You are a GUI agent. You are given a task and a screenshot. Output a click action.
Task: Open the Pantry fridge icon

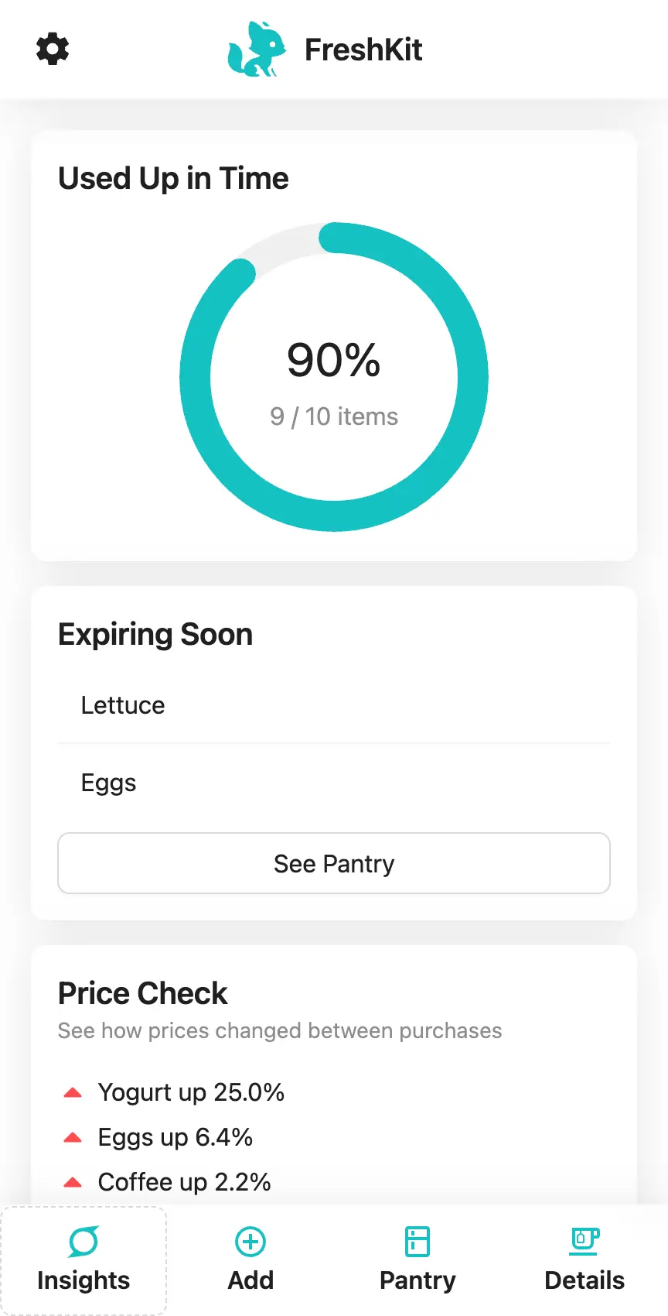pos(417,1242)
